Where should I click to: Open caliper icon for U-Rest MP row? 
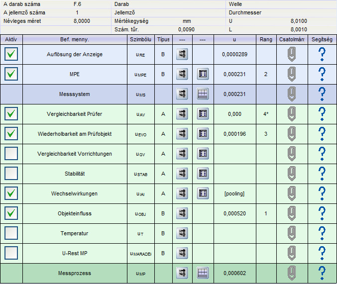pyautogui.click(x=182, y=253)
